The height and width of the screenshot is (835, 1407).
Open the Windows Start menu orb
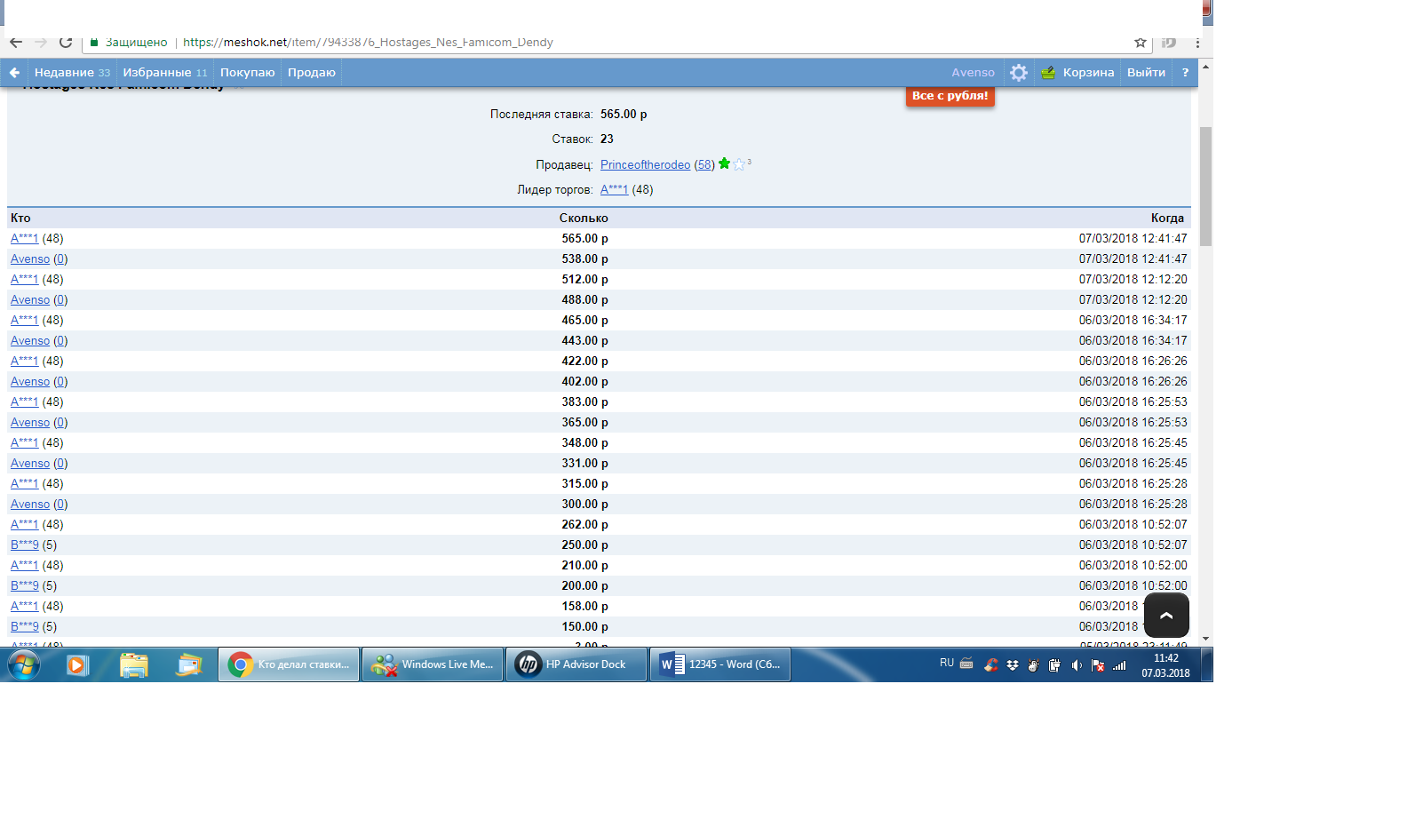click(x=24, y=664)
